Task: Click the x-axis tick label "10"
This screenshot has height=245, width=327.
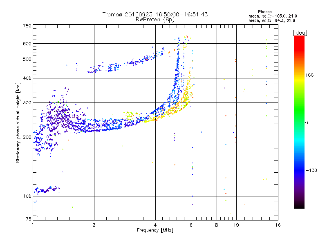Action: (236, 225)
